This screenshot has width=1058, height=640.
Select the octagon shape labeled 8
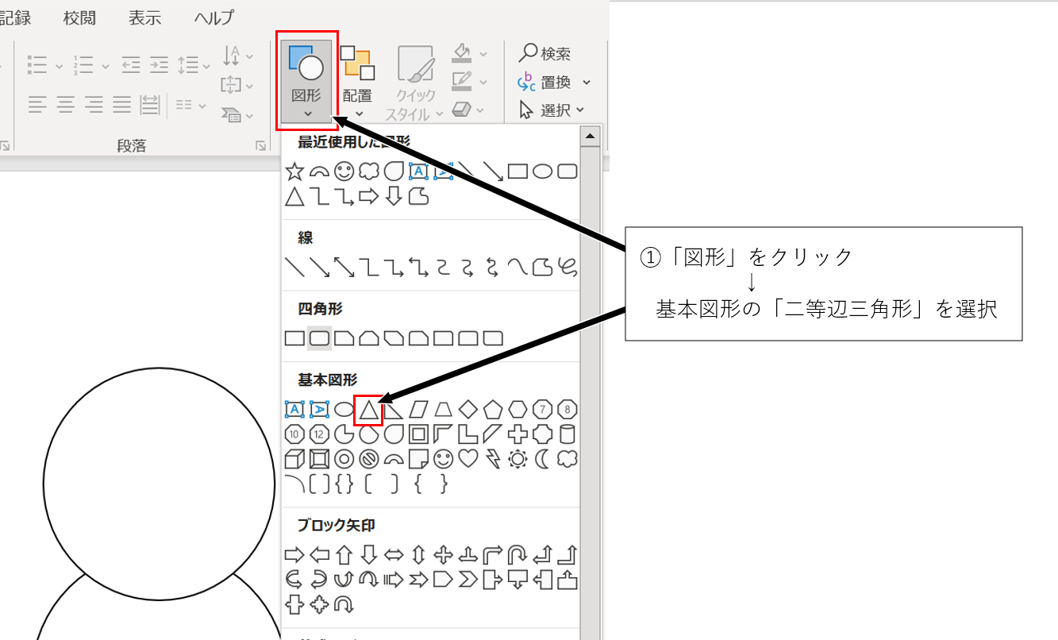pyautogui.click(x=567, y=410)
